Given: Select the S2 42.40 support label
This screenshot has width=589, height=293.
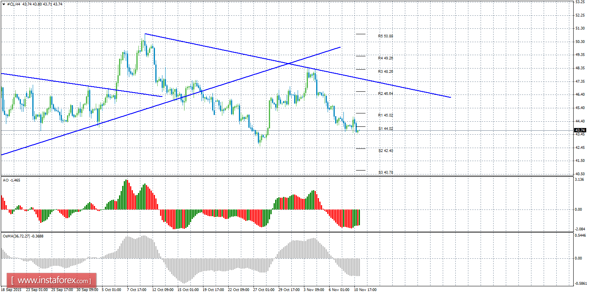Looking at the screenshot, I should pyautogui.click(x=385, y=151).
